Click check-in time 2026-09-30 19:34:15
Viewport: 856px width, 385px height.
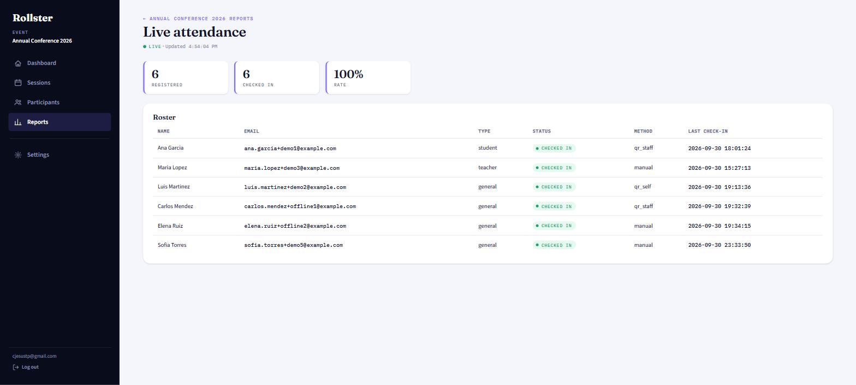click(x=720, y=226)
